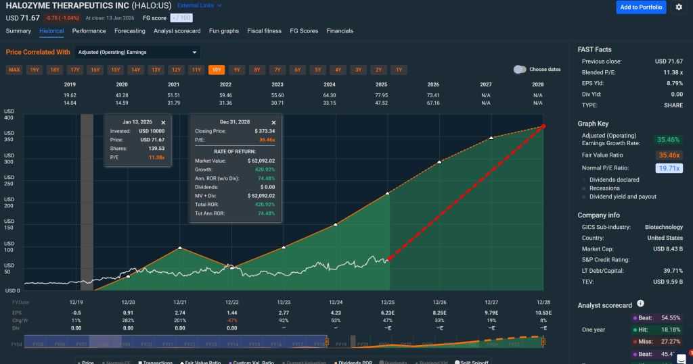
Task: Toggle Custom Val. Ratio in chart legend
Action: pos(252,362)
